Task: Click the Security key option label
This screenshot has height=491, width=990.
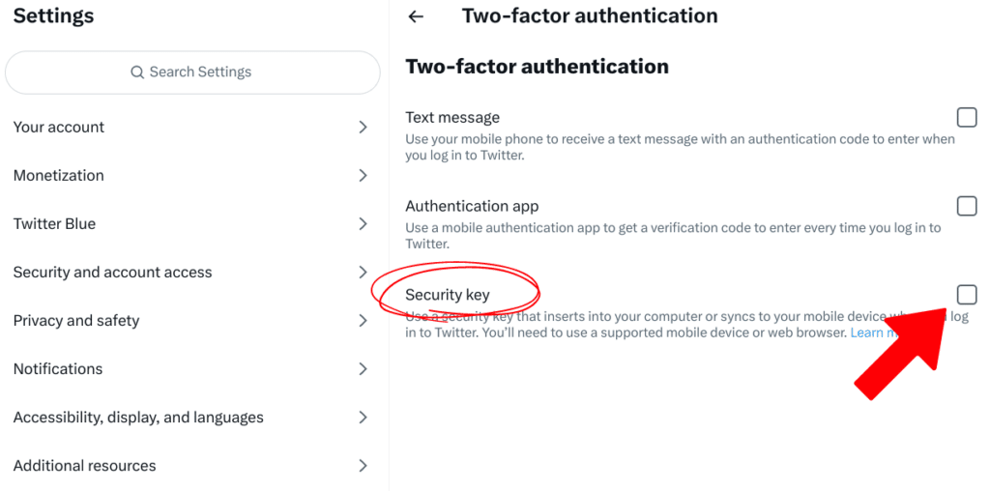Action: tap(448, 295)
